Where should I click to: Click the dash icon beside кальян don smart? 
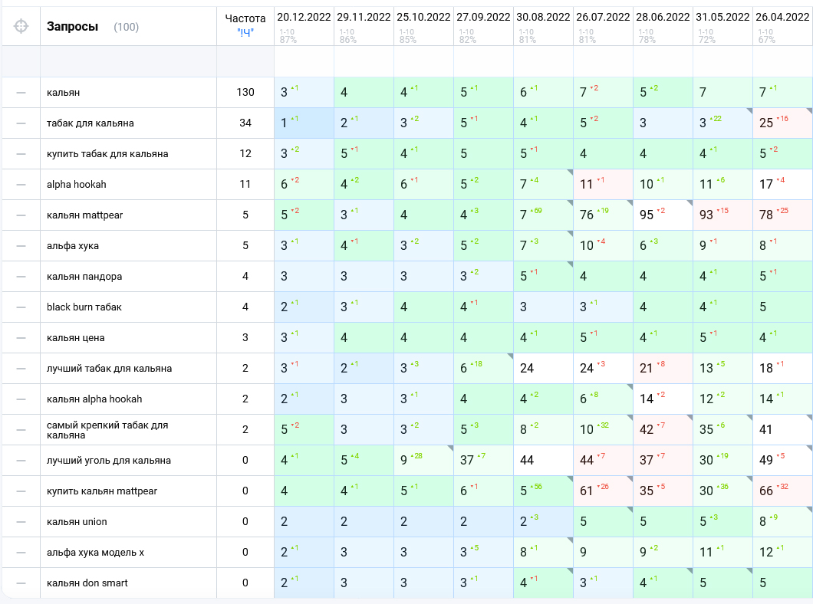pyautogui.click(x=21, y=583)
